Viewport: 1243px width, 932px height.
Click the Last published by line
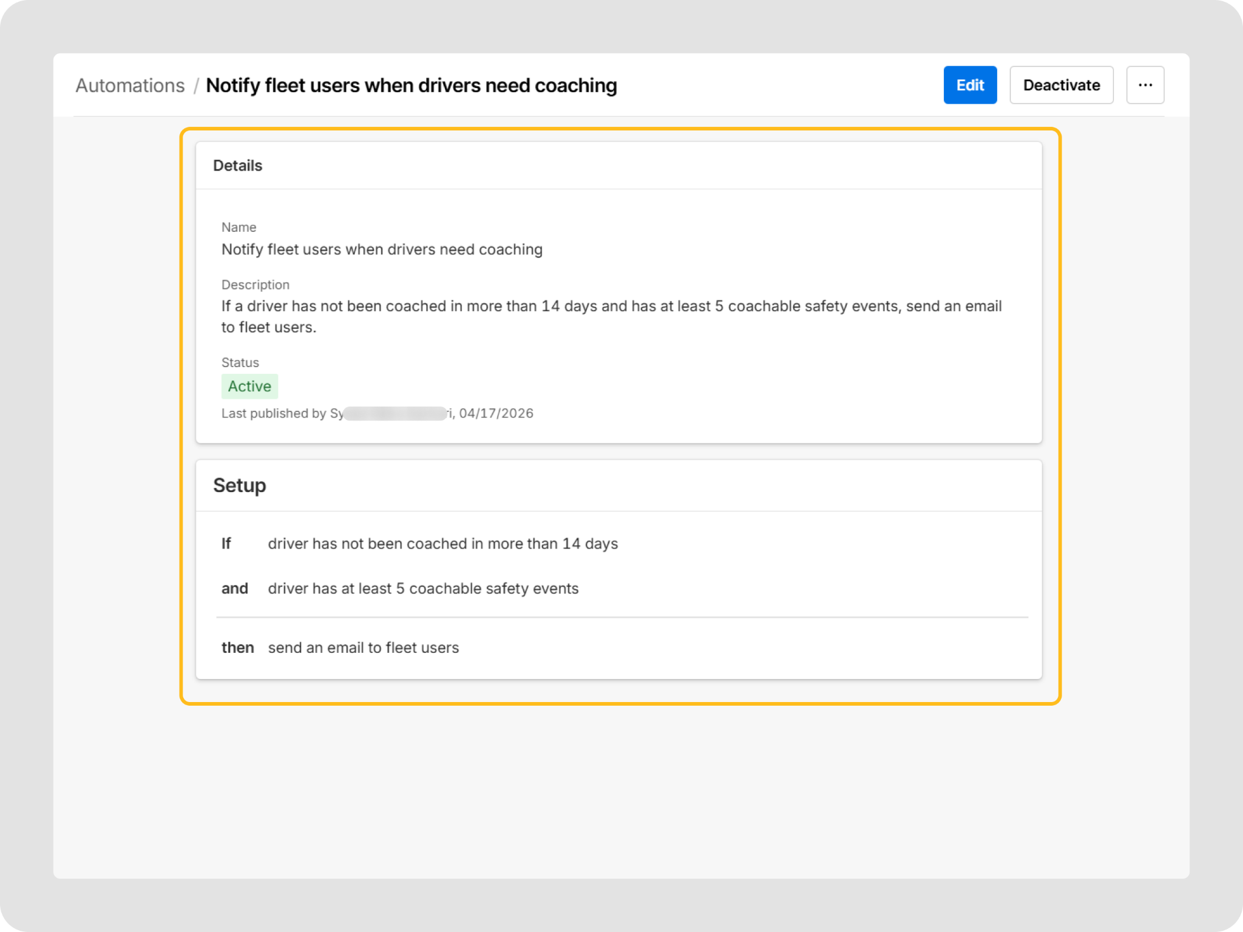[x=377, y=414]
